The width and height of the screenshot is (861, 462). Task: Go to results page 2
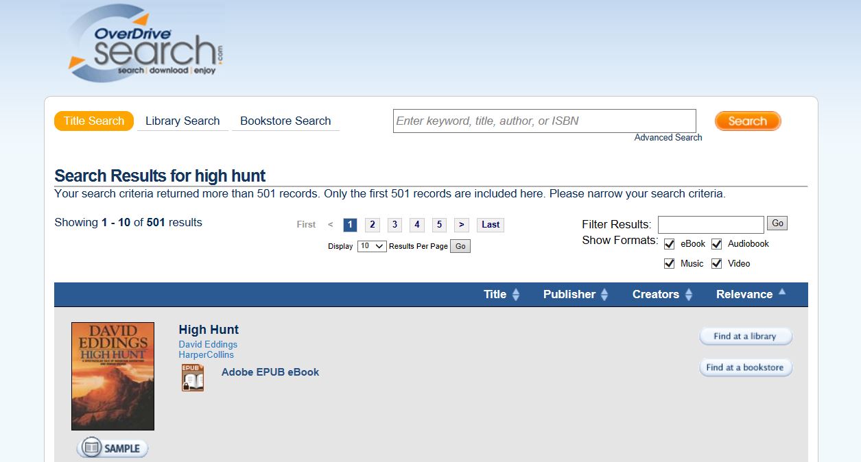(x=373, y=225)
